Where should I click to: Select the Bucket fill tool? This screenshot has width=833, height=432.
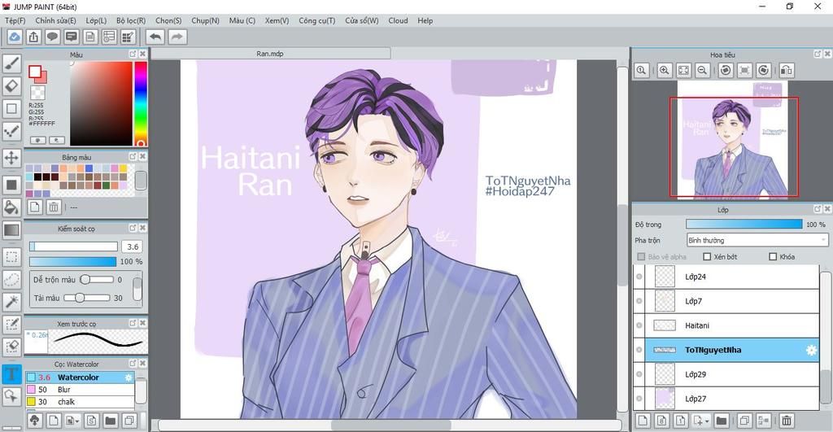[11, 207]
